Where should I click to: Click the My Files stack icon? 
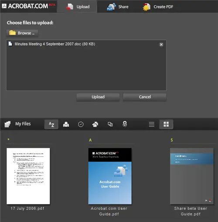(7, 124)
